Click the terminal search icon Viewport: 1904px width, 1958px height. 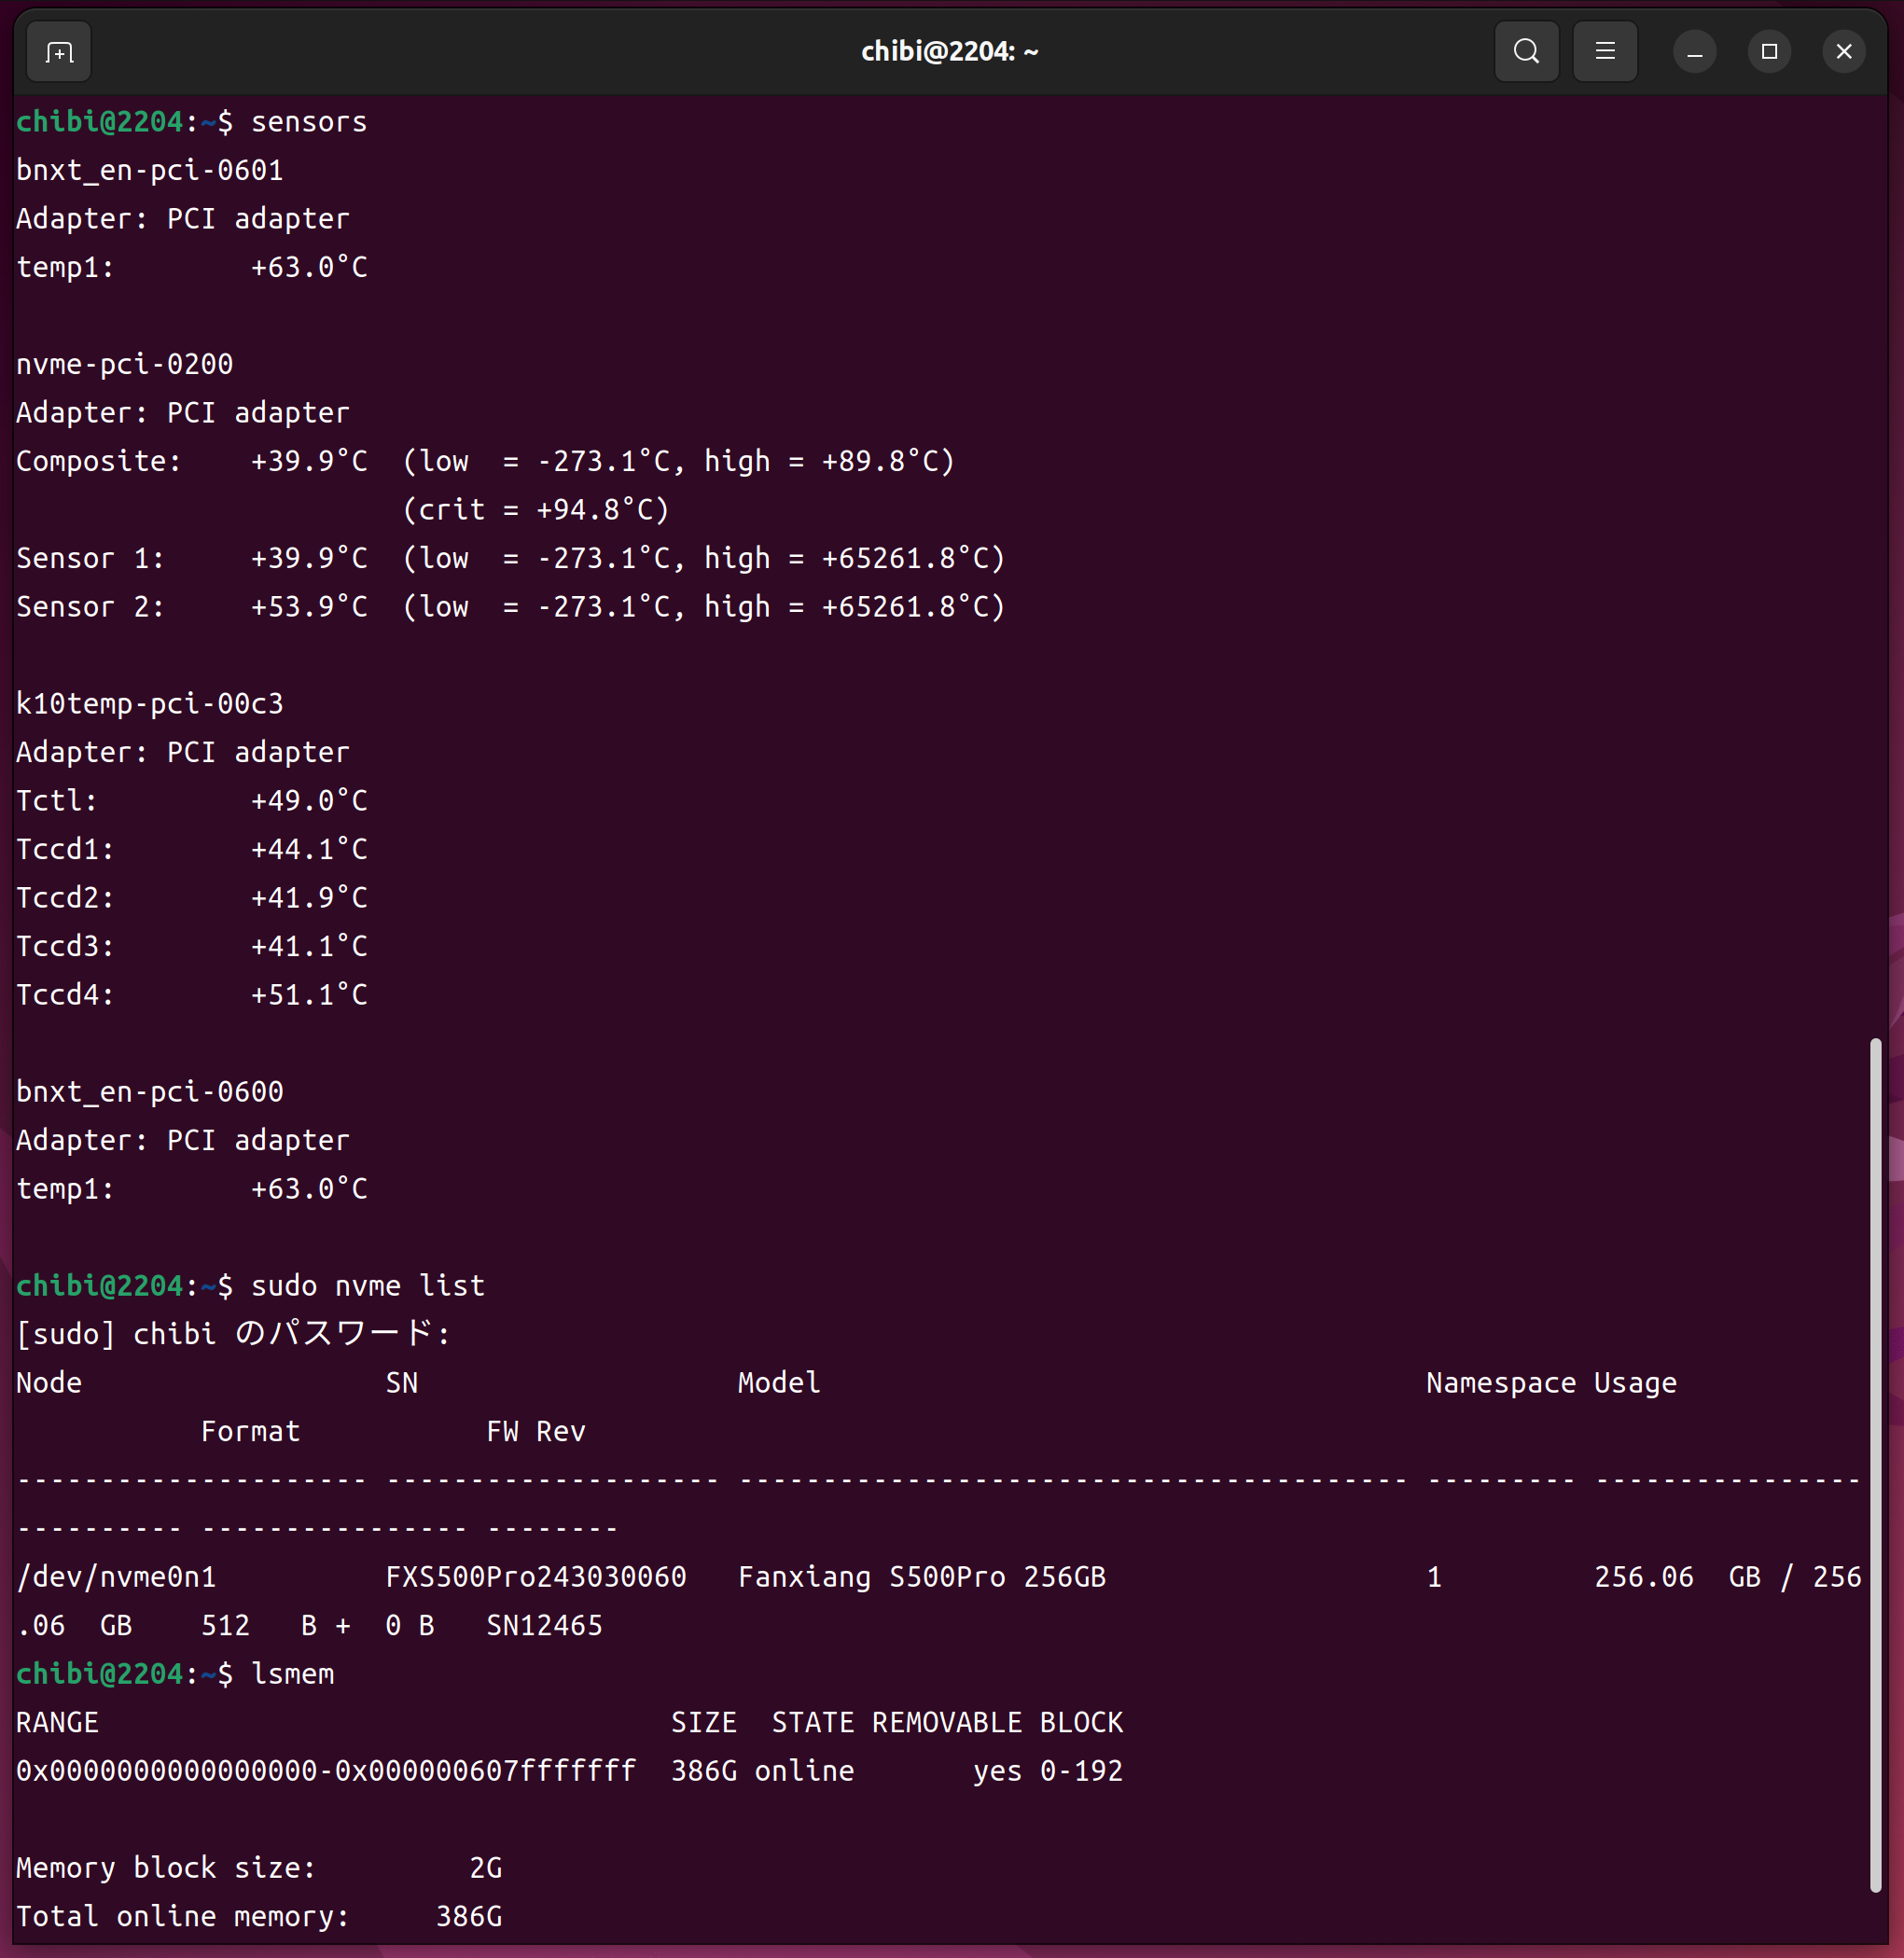(x=1526, y=51)
